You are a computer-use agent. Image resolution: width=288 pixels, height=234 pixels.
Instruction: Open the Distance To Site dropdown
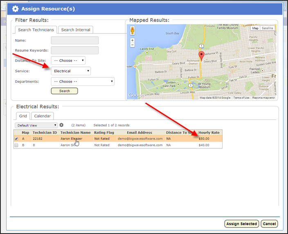(x=68, y=61)
